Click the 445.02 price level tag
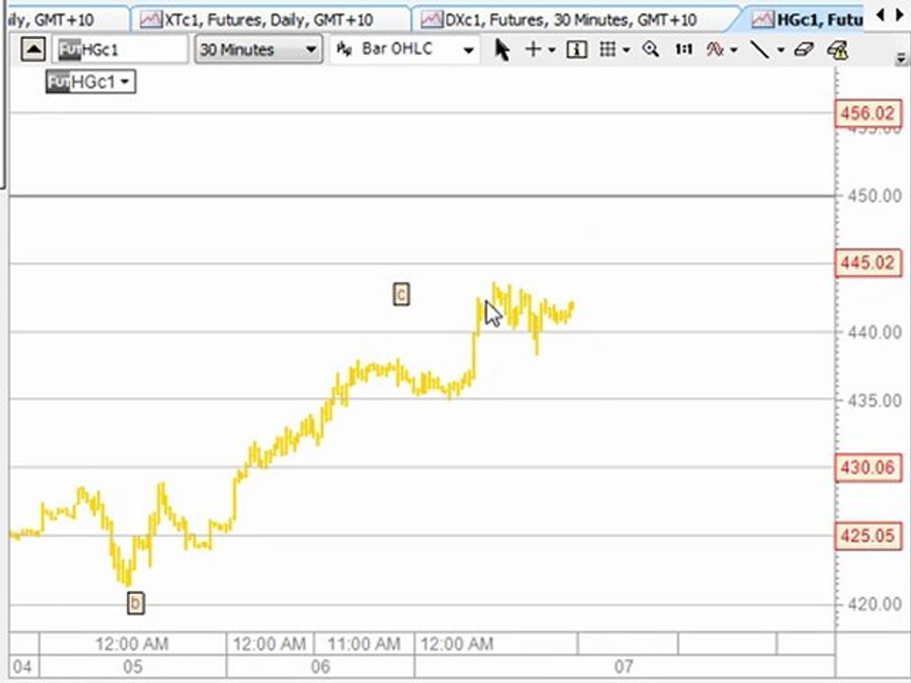 868,263
